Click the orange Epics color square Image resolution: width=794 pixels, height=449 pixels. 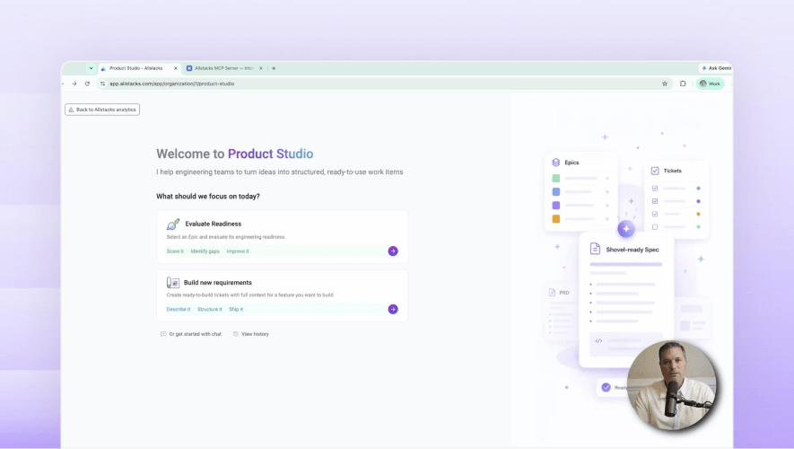[x=556, y=219]
